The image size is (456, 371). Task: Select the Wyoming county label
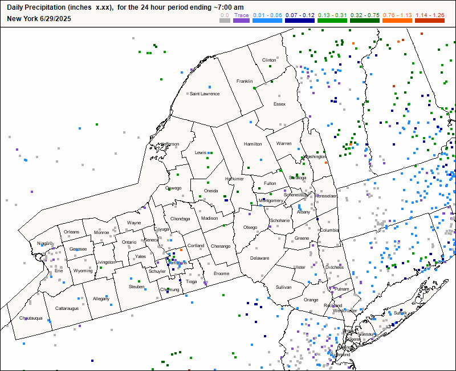(83, 271)
